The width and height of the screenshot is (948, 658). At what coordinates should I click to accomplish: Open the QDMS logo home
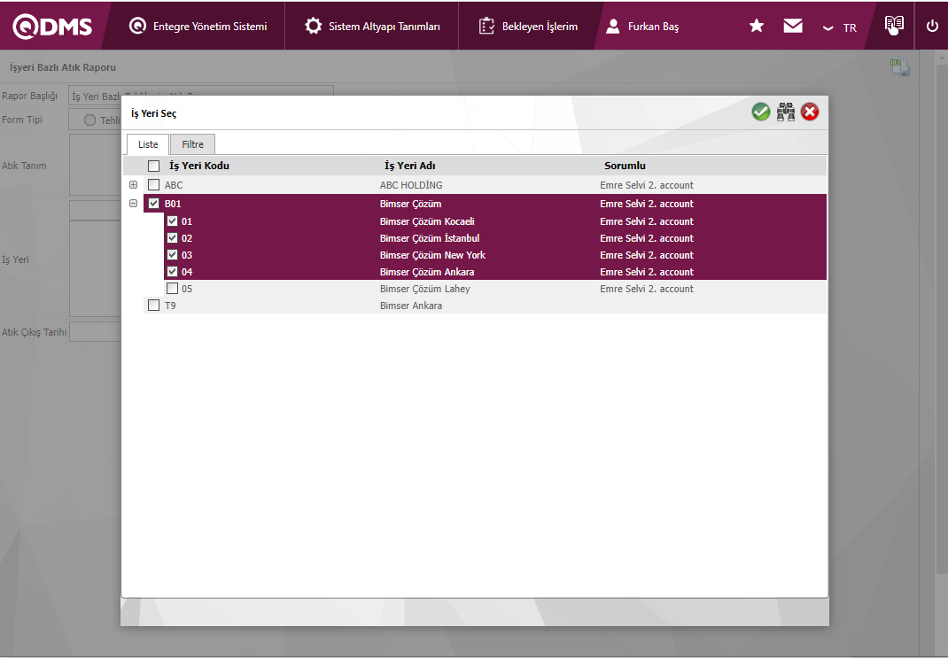52,27
